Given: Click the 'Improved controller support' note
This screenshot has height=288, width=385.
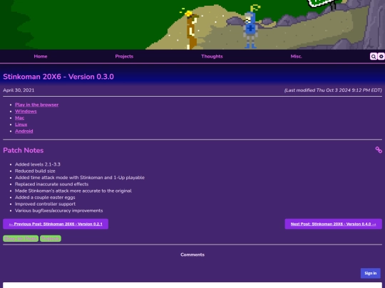Looking at the screenshot, I should pos(45,204).
